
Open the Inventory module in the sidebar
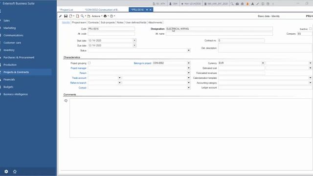(9, 50)
